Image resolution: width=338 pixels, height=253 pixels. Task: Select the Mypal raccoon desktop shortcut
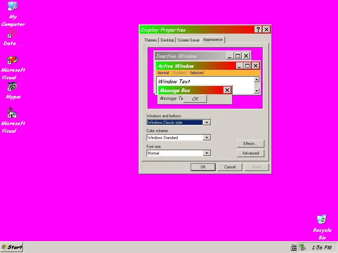[x=13, y=90]
